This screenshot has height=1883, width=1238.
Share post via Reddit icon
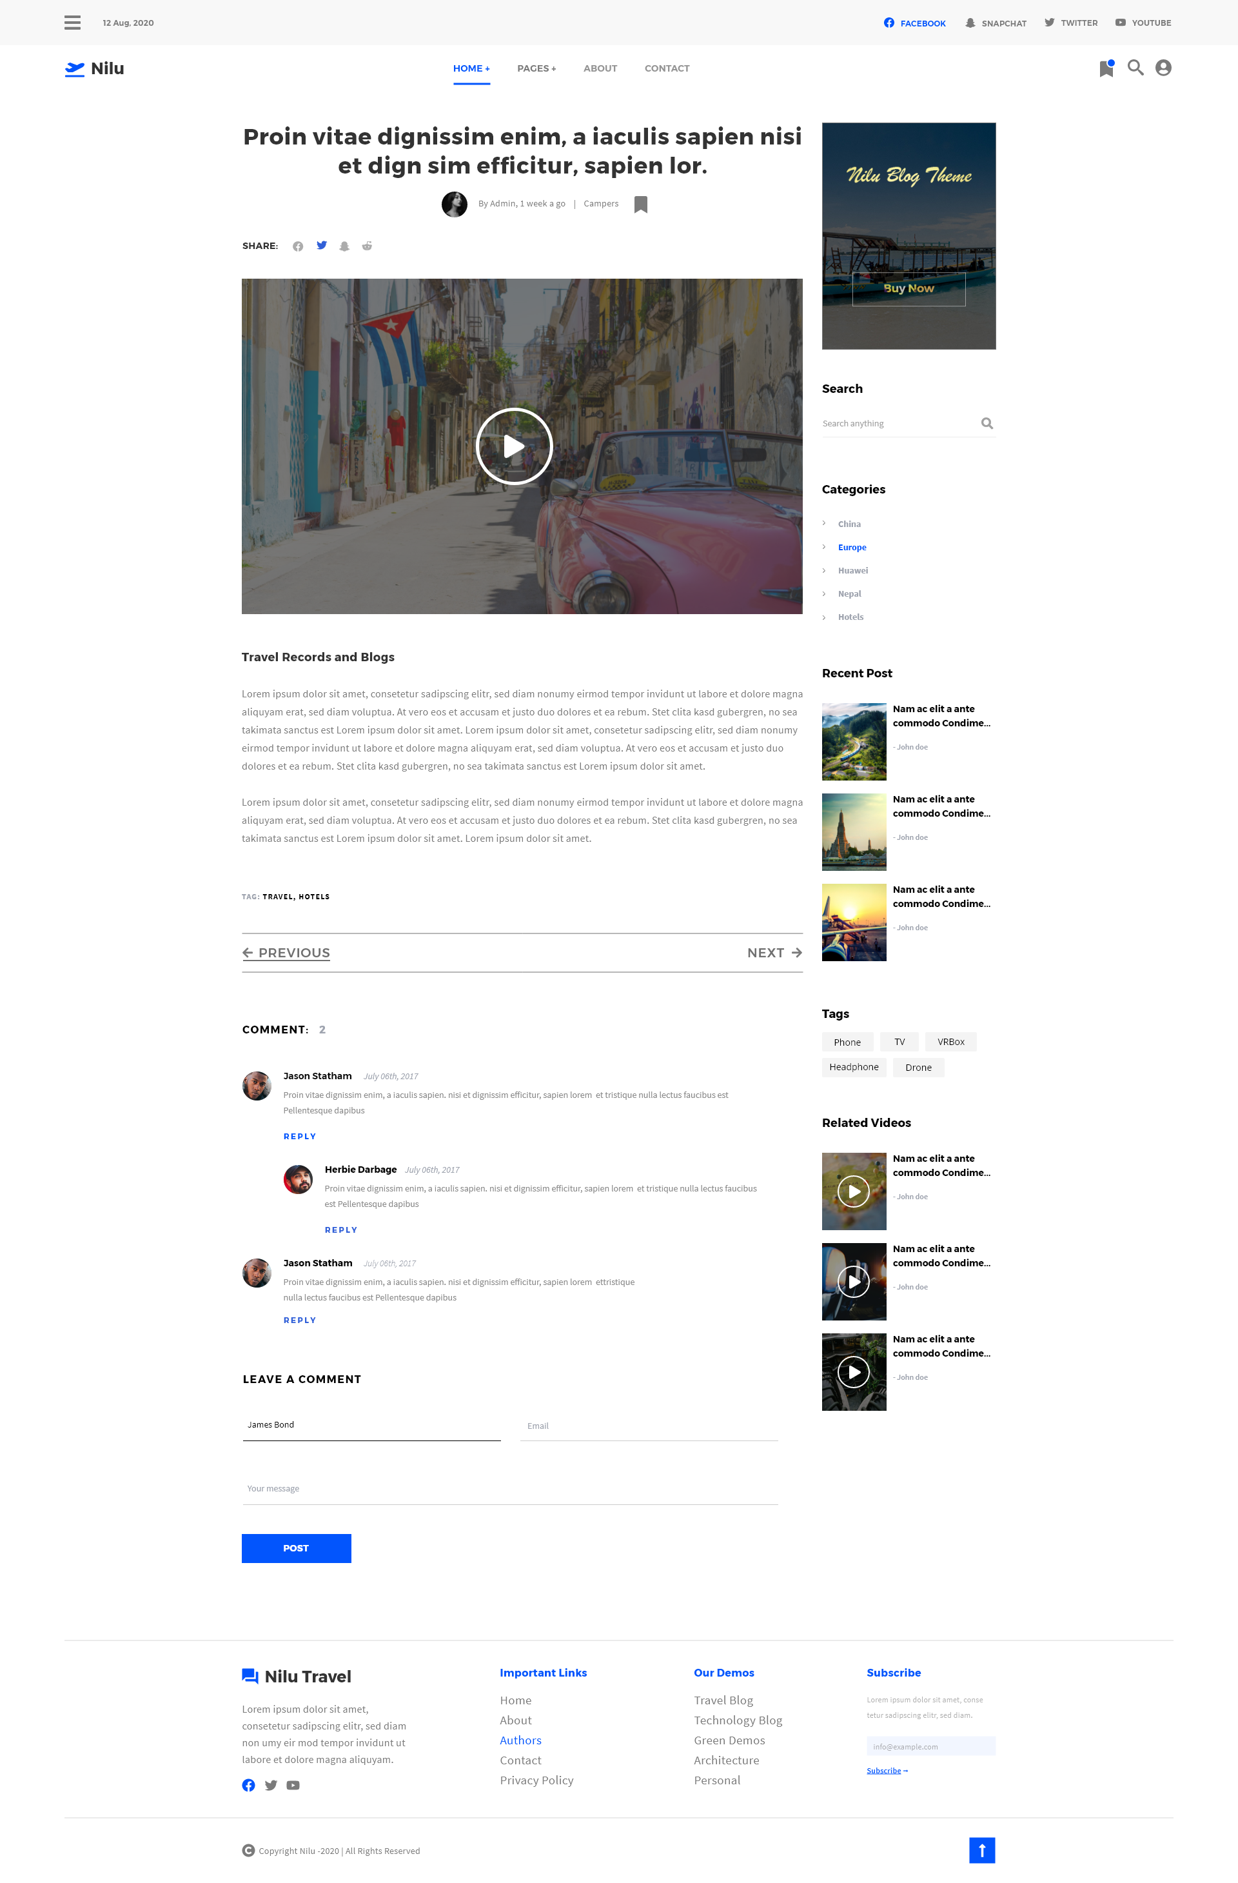click(367, 246)
